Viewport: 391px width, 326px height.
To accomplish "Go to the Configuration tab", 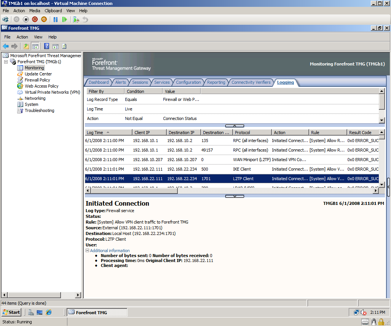I will (188, 82).
